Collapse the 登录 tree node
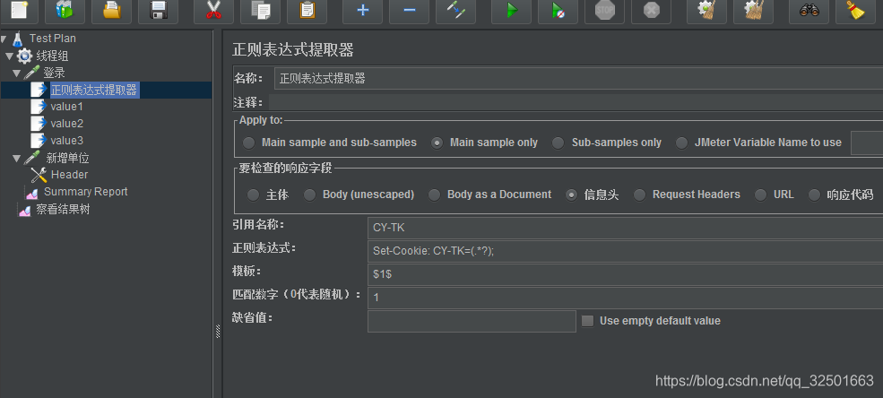 coord(17,74)
